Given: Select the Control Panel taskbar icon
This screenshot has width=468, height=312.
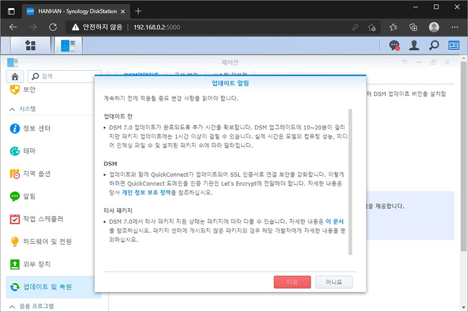Looking at the screenshot, I should (x=69, y=45).
